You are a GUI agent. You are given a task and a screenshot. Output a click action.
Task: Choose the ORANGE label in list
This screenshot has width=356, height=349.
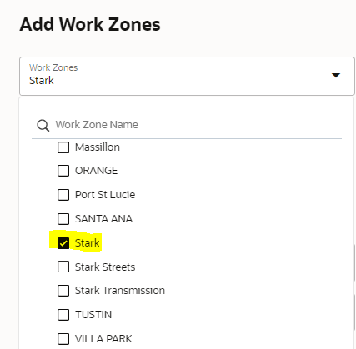(x=96, y=171)
